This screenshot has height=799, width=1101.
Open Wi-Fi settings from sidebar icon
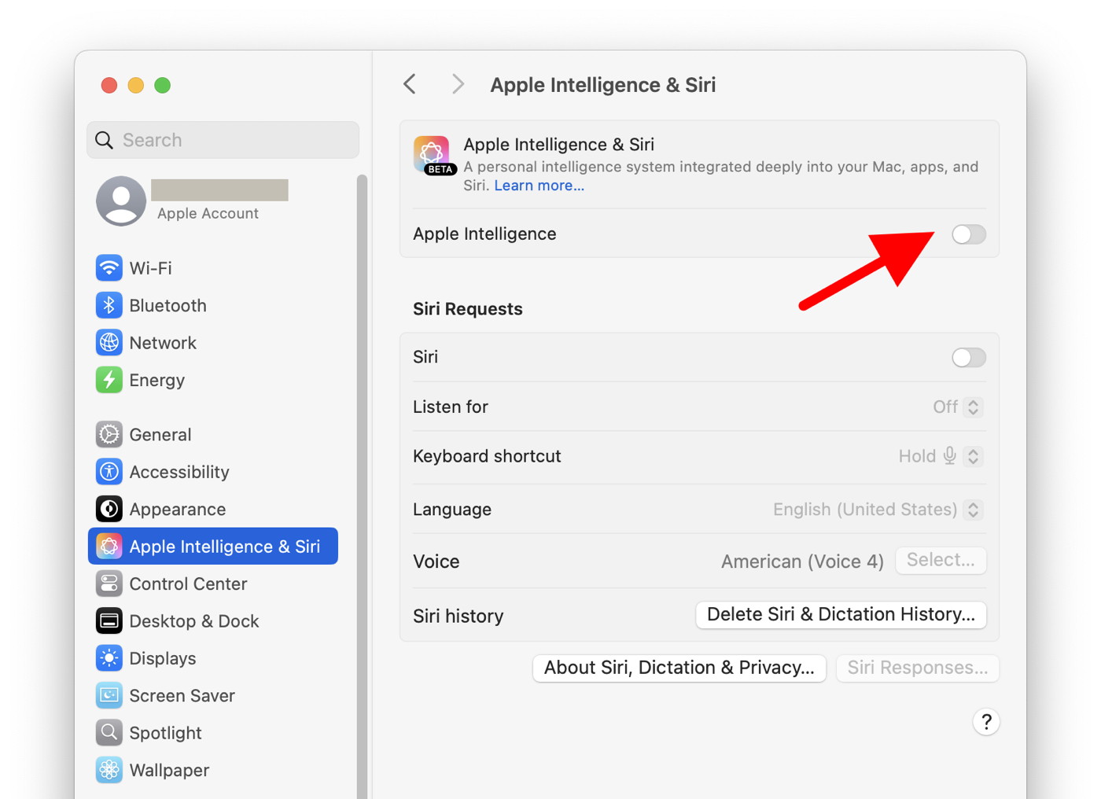pyautogui.click(x=109, y=268)
